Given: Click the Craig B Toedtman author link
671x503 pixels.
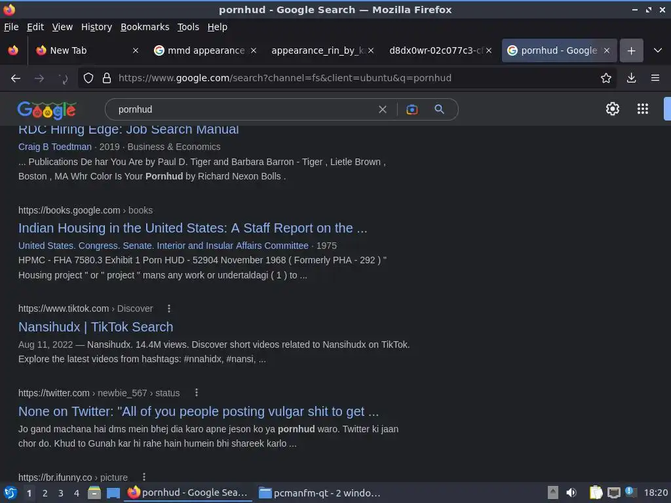Looking at the screenshot, I should coord(55,147).
